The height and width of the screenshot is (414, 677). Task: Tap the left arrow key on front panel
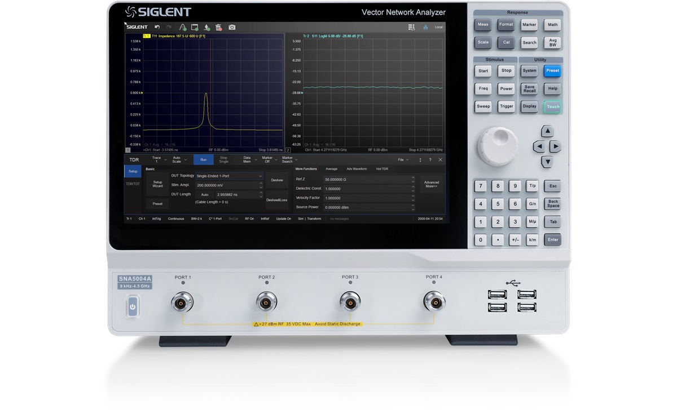click(x=539, y=147)
